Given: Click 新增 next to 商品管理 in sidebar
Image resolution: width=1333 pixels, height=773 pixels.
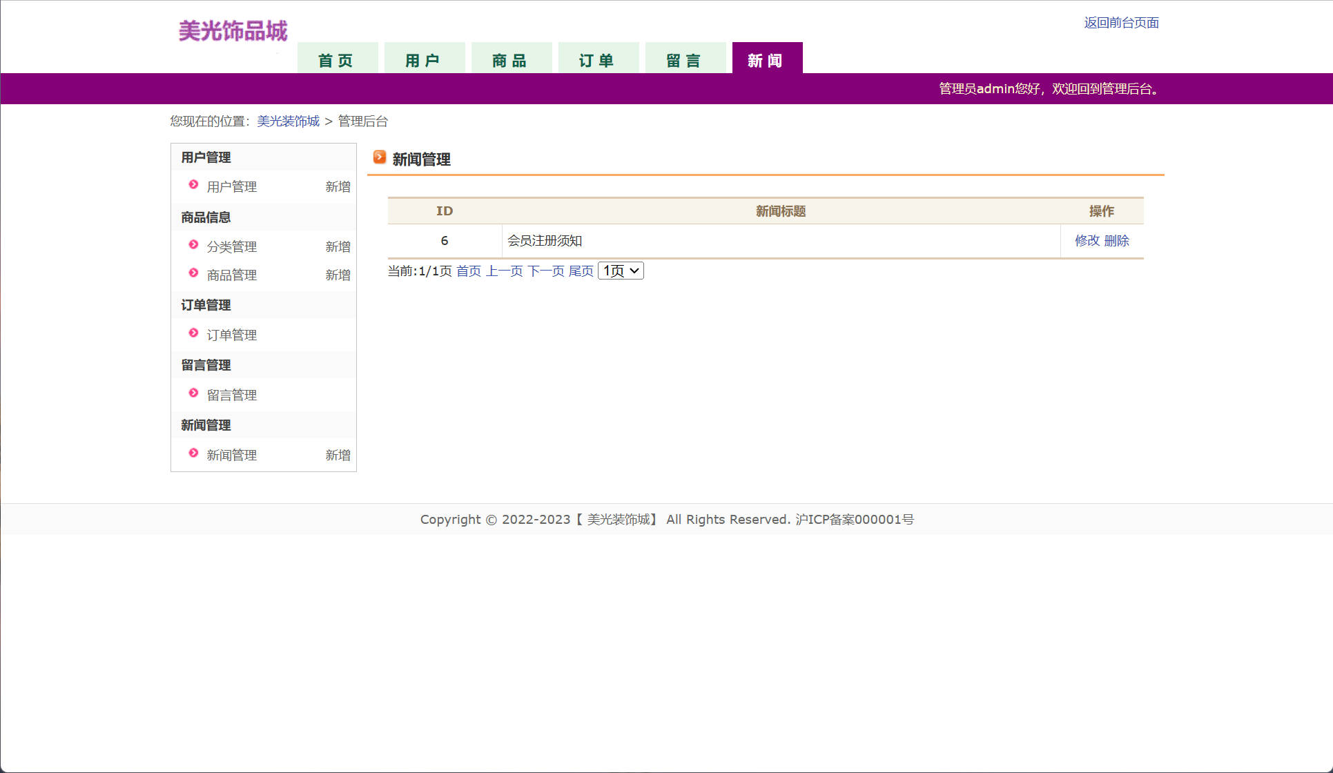Looking at the screenshot, I should click(x=338, y=275).
